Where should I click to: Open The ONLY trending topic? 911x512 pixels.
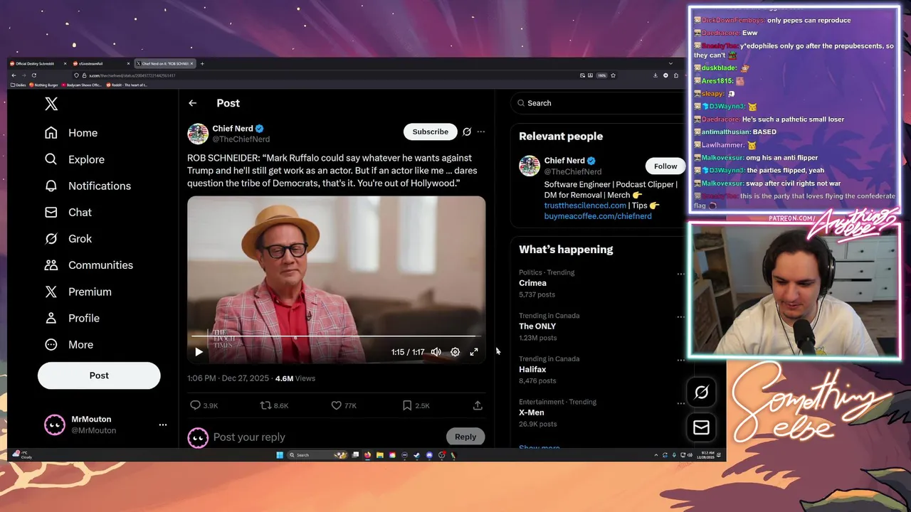pyautogui.click(x=537, y=326)
